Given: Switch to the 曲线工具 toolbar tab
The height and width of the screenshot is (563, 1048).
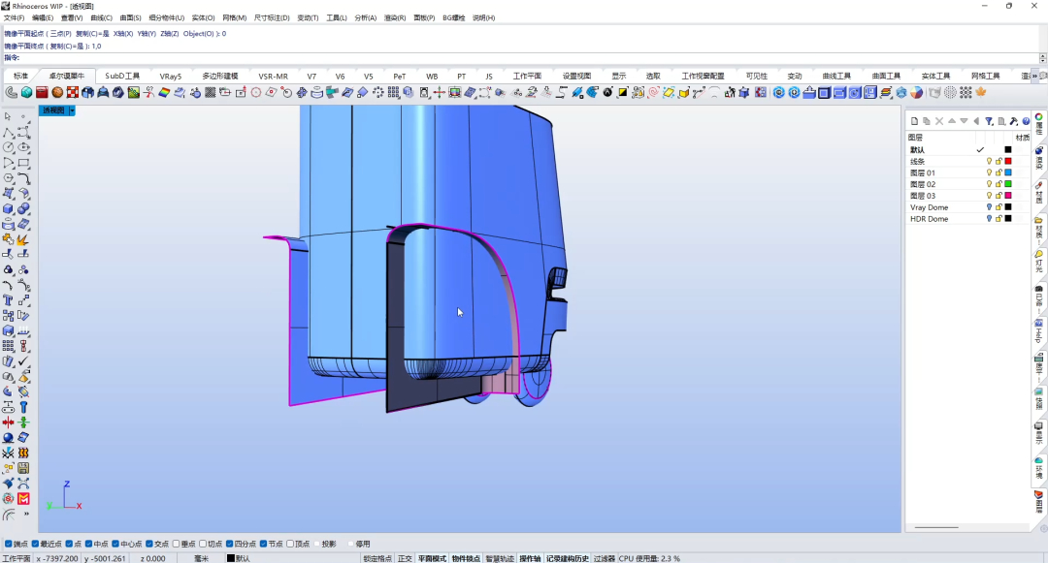Looking at the screenshot, I should 836,76.
